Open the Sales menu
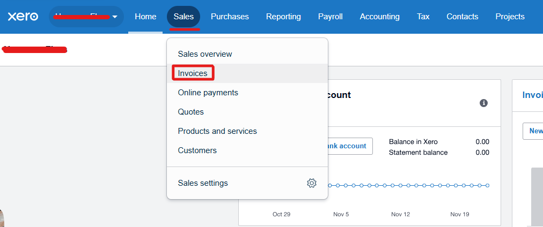Image resolution: width=543 pixels, height=227 pixels. point(184,17)
